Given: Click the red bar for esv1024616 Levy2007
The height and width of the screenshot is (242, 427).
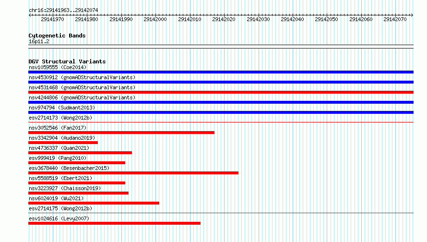Looking at the screenshot, I should pyautogui.click(x=114, y=223).
